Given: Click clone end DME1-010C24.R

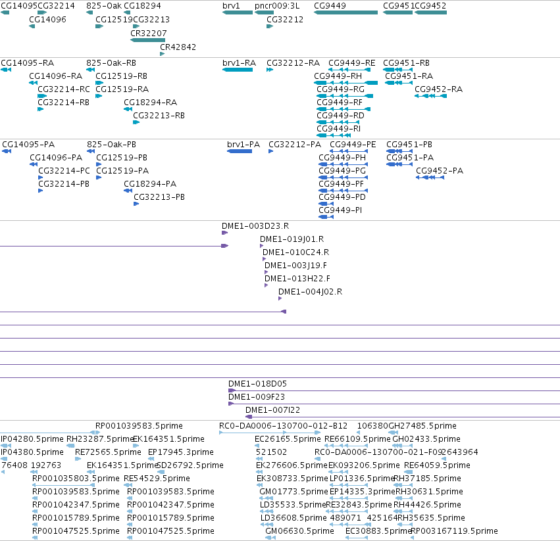Looking at the screenshot, I should tap(295, 252).
